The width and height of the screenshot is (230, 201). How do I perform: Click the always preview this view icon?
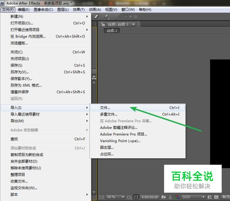coord(102,197)
